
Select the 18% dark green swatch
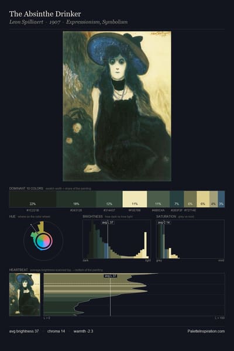[76, 199]
